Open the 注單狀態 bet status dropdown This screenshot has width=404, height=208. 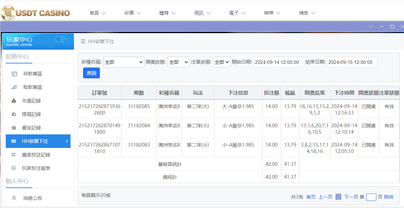pos(221,62)
